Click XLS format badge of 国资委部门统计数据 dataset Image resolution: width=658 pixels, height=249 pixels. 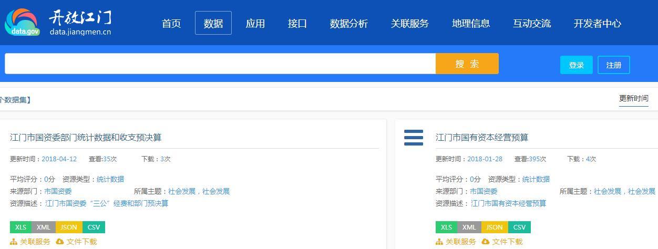pyautogui.click(x=20, y=227)
